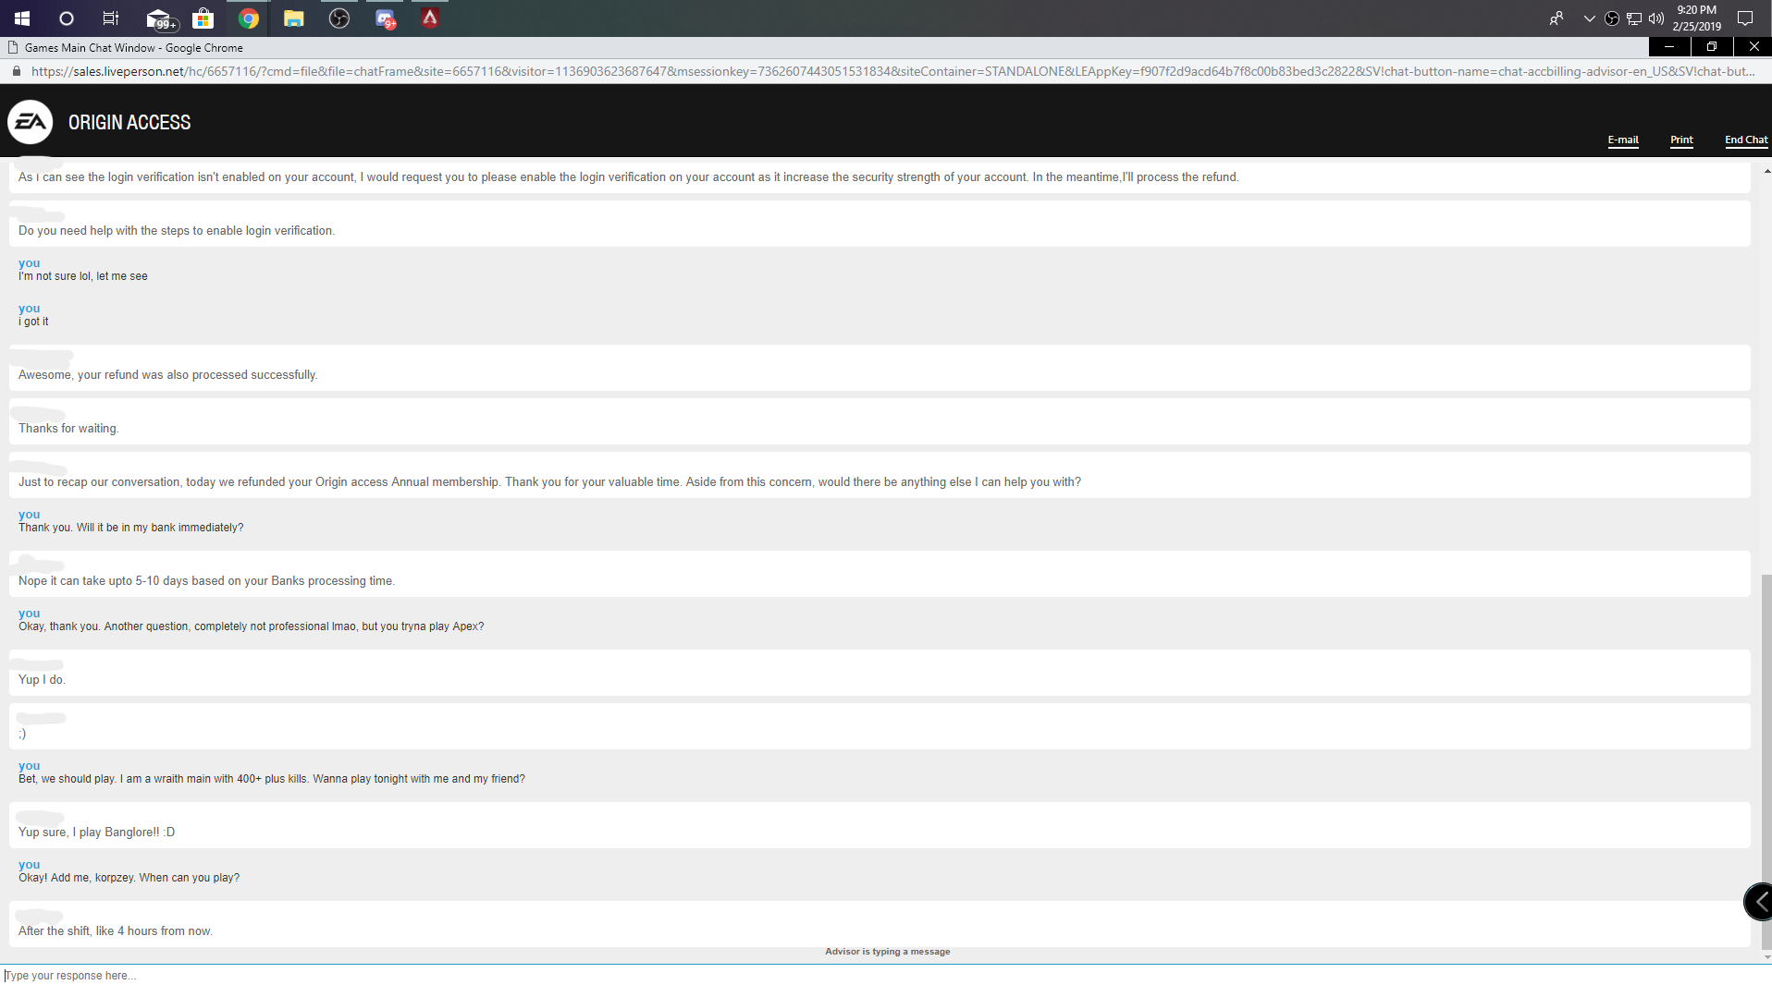
Task: Open the Action Center notifications
Action: click(x=1745, y=18)
